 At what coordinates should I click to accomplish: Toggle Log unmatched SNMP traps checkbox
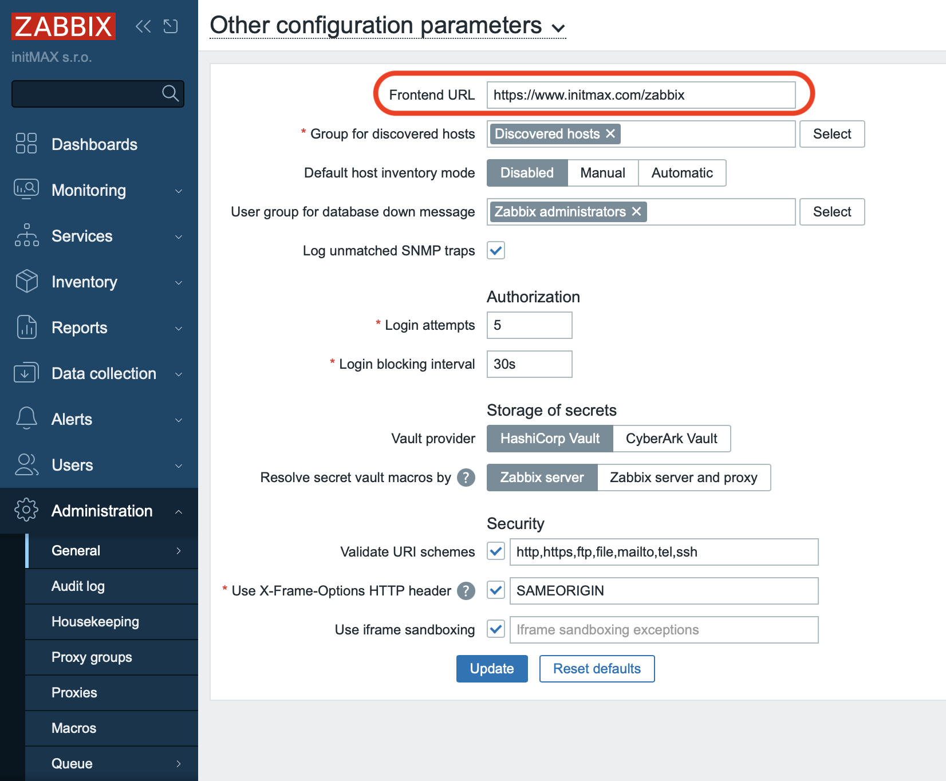click(x=496, y=251)
